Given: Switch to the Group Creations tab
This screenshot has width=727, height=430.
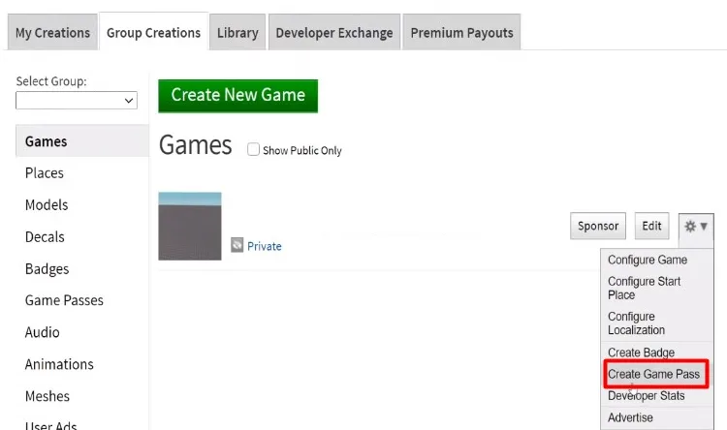Looking at the screenshot, I should pos(153,32).
